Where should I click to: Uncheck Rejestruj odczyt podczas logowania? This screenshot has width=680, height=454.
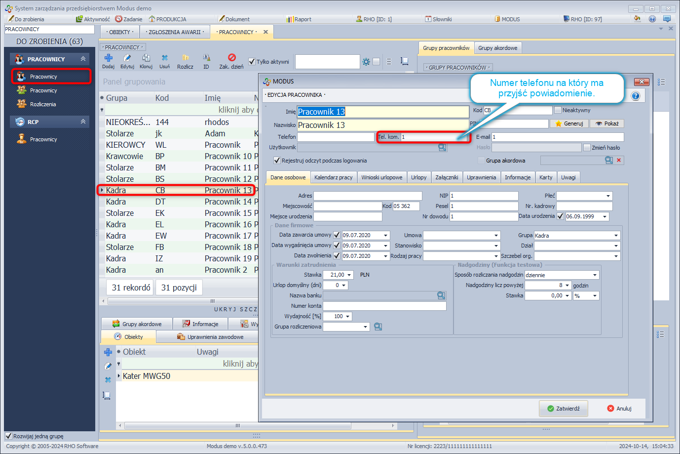click(277, 161)
